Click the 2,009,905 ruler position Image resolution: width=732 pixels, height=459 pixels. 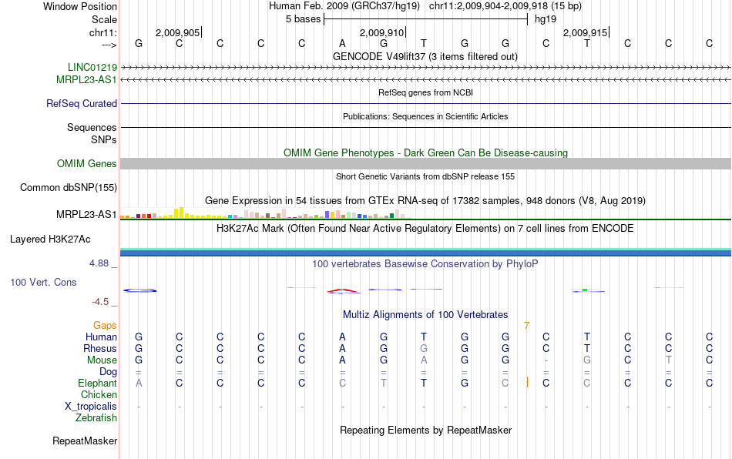(178, 32)
